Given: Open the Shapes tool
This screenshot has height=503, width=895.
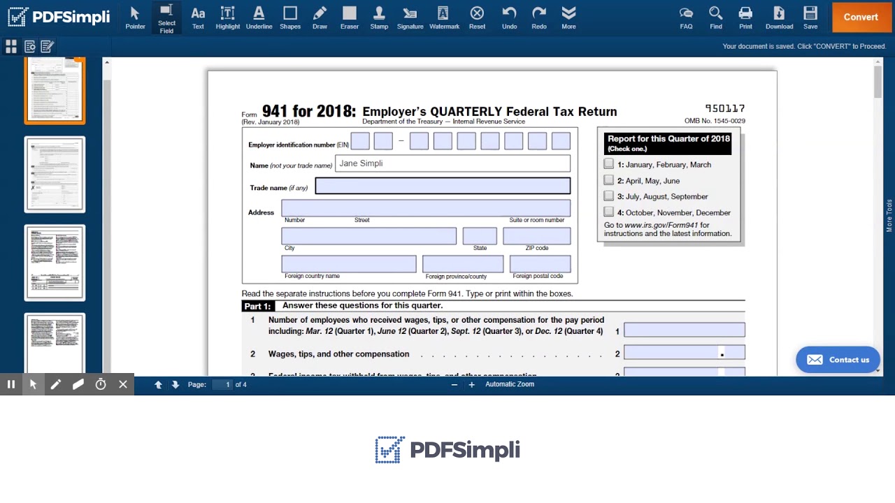Looking at the screenshot, I should click(x=290, y=18).
